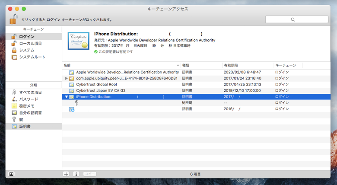Image resolution: width=337 pixels, height=185 pixels.
Task: Select the ログイン keychain in the sidebar
Action: coord(34,36)
